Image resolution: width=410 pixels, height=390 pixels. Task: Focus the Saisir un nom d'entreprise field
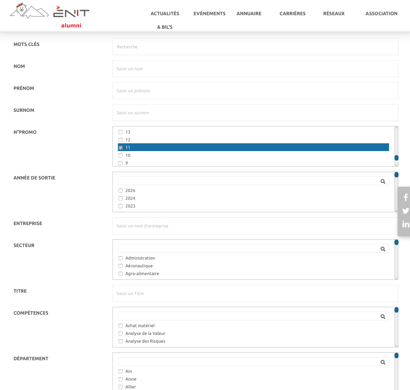pos(255,226)
